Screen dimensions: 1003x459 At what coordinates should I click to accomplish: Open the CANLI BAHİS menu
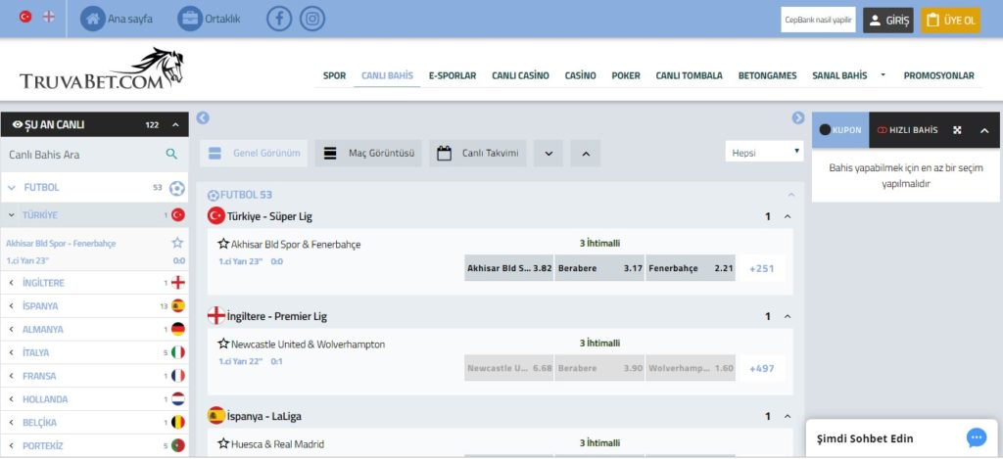[387, 75]
